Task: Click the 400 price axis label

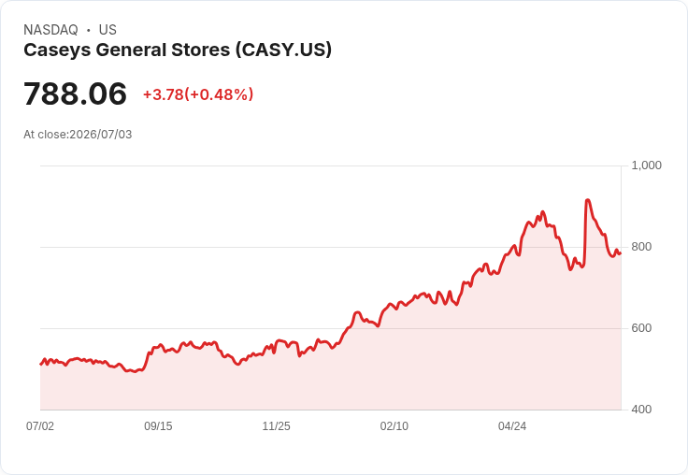Action: pos(641,410)
